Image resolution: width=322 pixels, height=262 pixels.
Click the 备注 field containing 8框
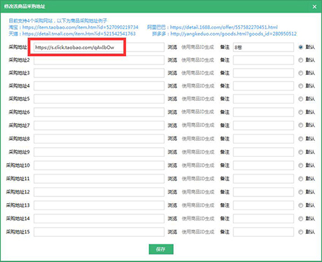(x=263, y=48)
